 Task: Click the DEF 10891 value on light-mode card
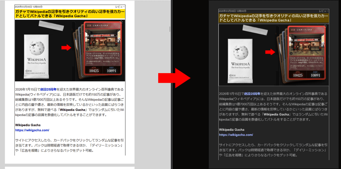[x=112, y=70]
